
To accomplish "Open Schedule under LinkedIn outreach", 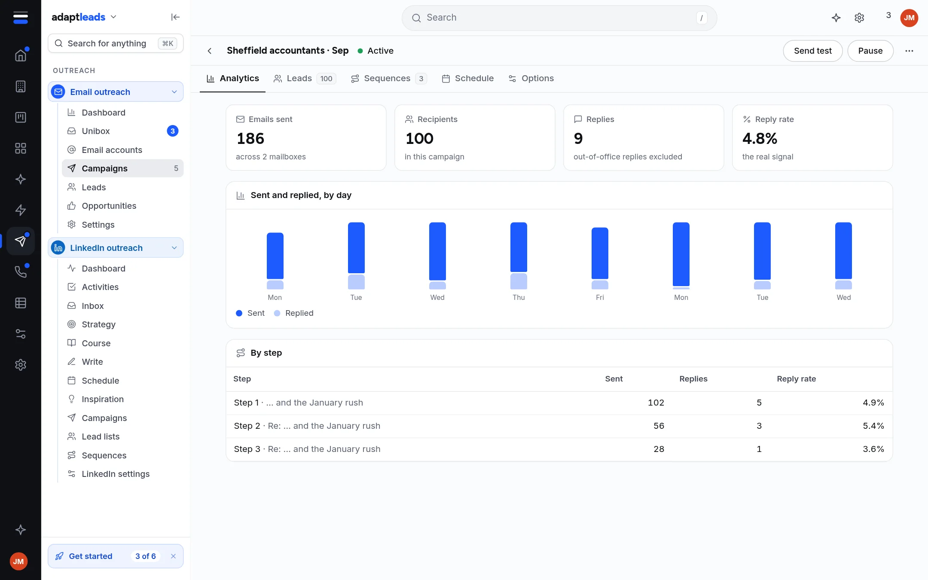I will click(x=122, y=381).
